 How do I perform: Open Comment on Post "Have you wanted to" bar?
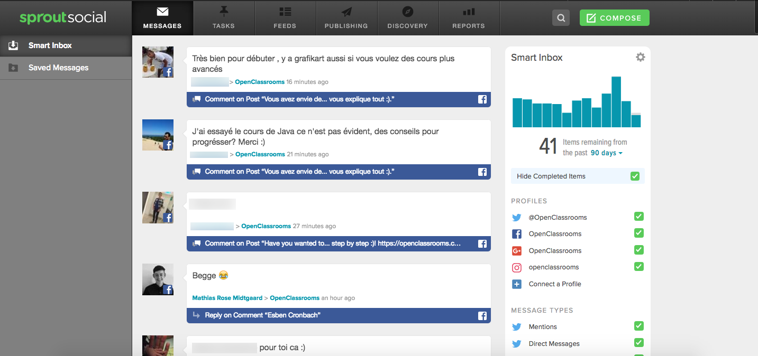tap(339, 243)
